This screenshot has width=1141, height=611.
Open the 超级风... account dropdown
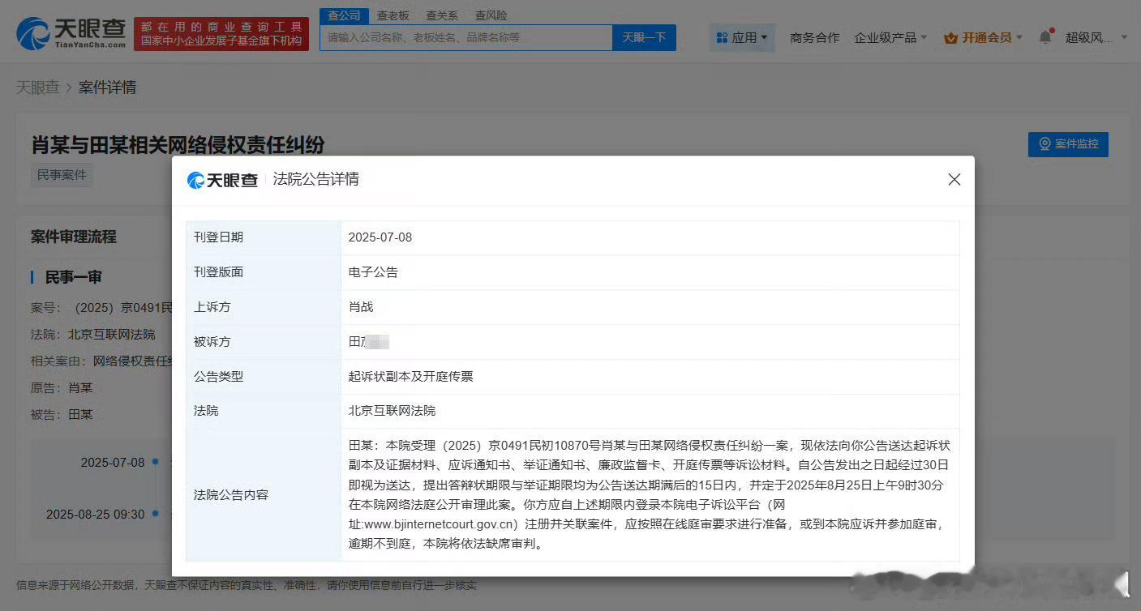[x=1096, y=37]
